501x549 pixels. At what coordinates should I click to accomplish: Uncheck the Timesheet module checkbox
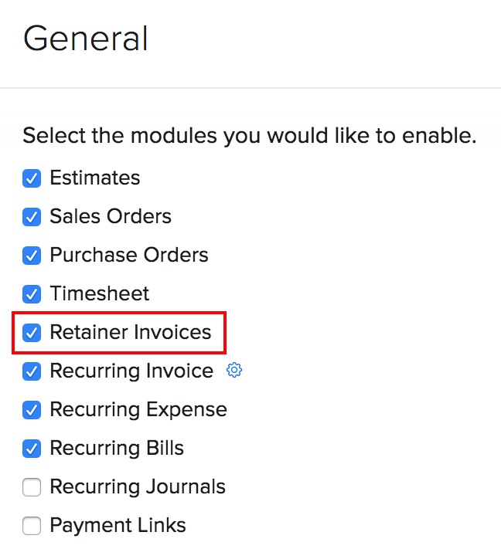pos(32,294)
